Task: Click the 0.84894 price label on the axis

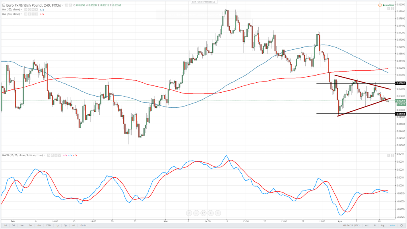Action: (401, 114)
